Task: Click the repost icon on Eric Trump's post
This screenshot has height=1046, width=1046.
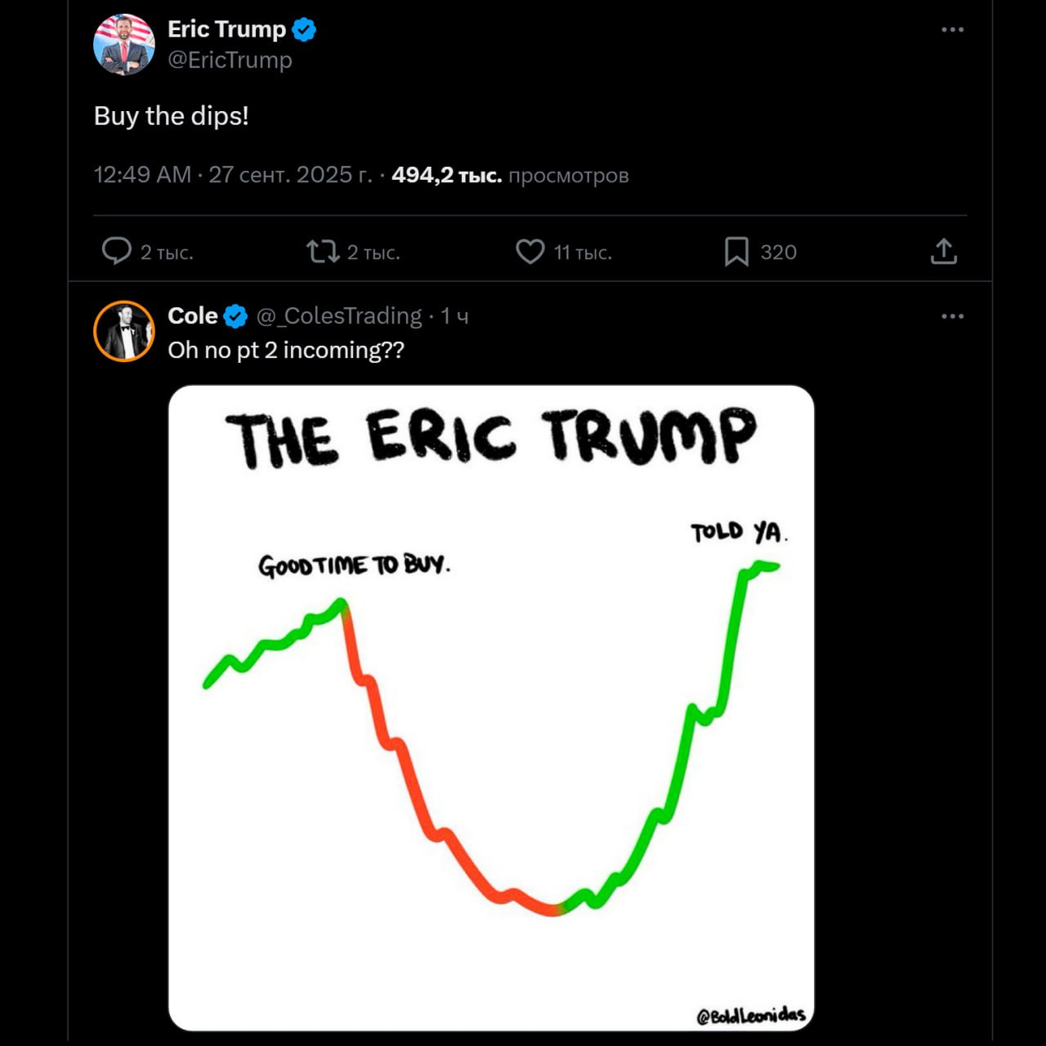Action: point(323,251)
